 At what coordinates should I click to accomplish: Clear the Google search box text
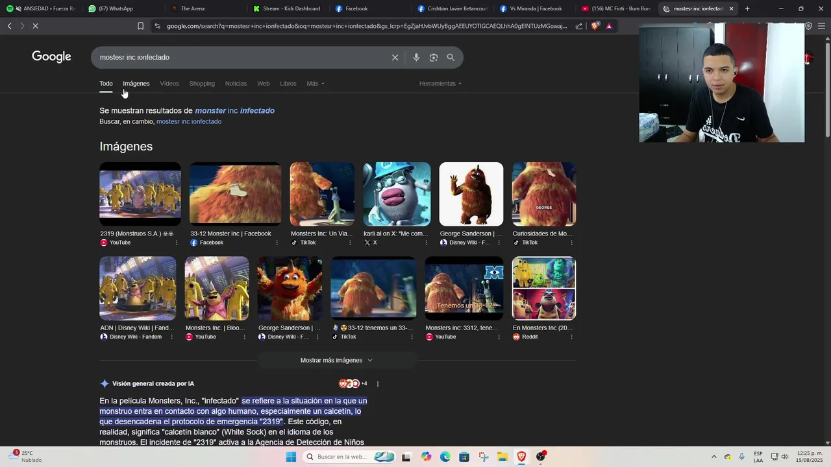click(395, 57)
